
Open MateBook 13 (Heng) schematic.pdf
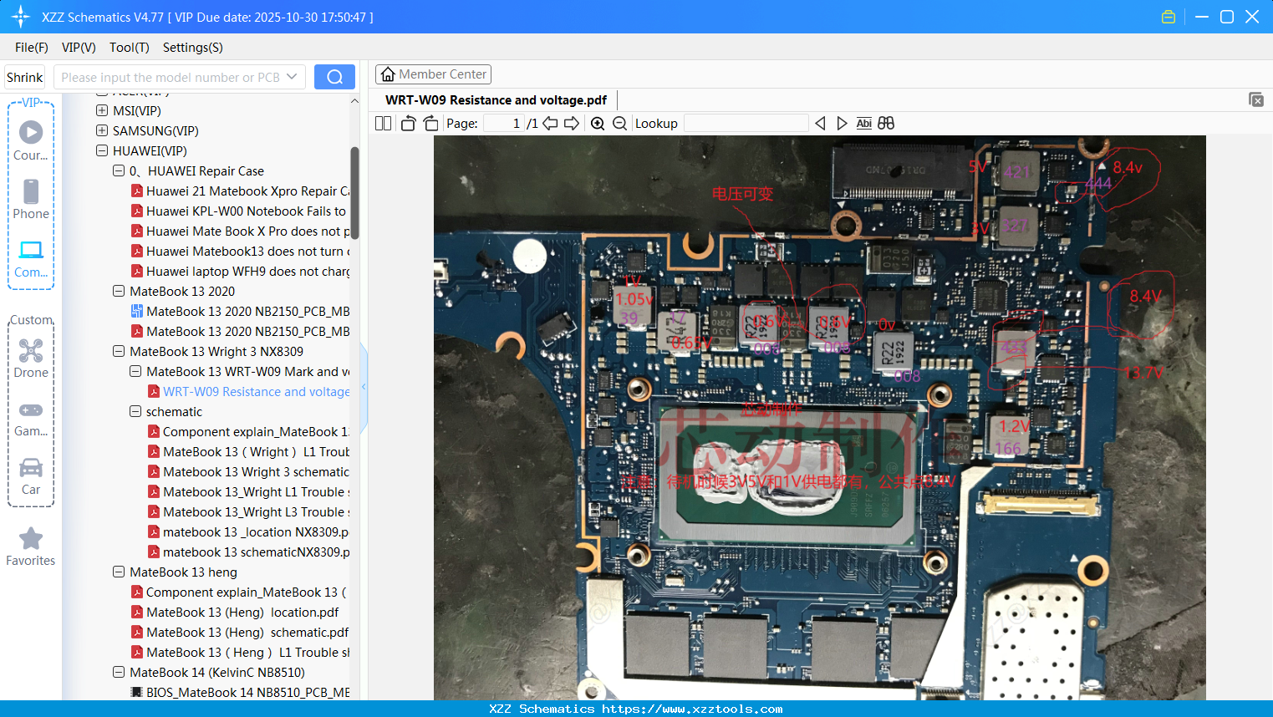pos(247,633)
